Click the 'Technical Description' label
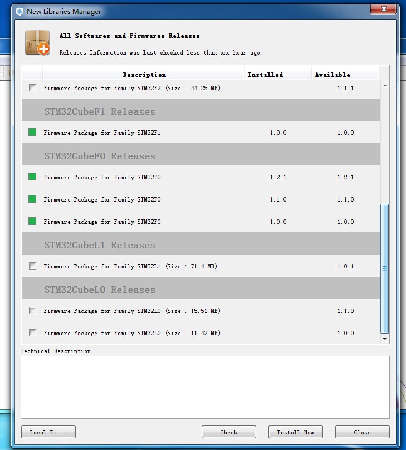 tap(56, 351)
